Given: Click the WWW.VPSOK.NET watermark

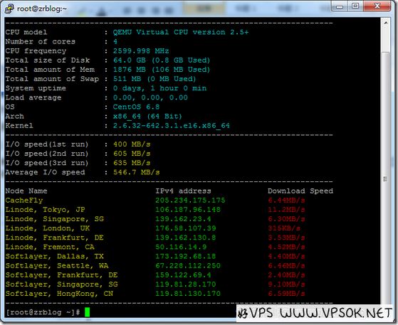Looking at the screenshot, I should point(336,313).
